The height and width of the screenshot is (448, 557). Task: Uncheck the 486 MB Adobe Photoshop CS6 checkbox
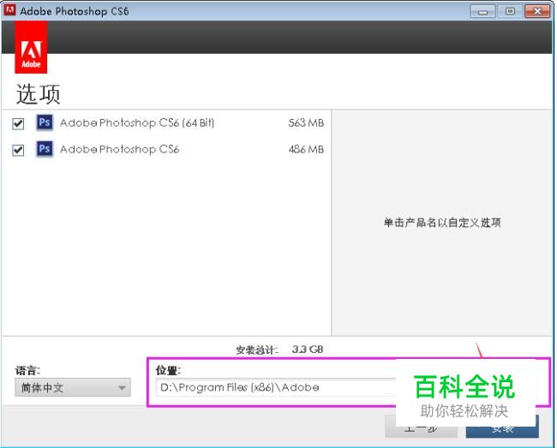[x=18, y=150]
